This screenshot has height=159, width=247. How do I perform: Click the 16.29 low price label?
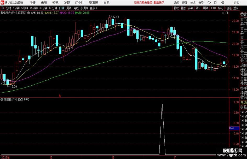[13, 87]
